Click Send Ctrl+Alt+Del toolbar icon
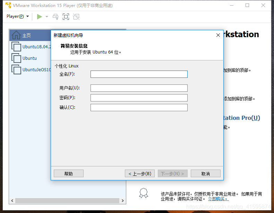Screen dimensions: 274x213 (55, 17)
